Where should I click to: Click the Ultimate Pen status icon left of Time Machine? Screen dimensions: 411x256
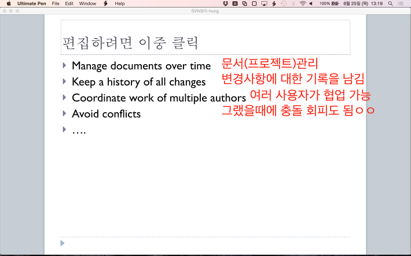tap(274, 3)
